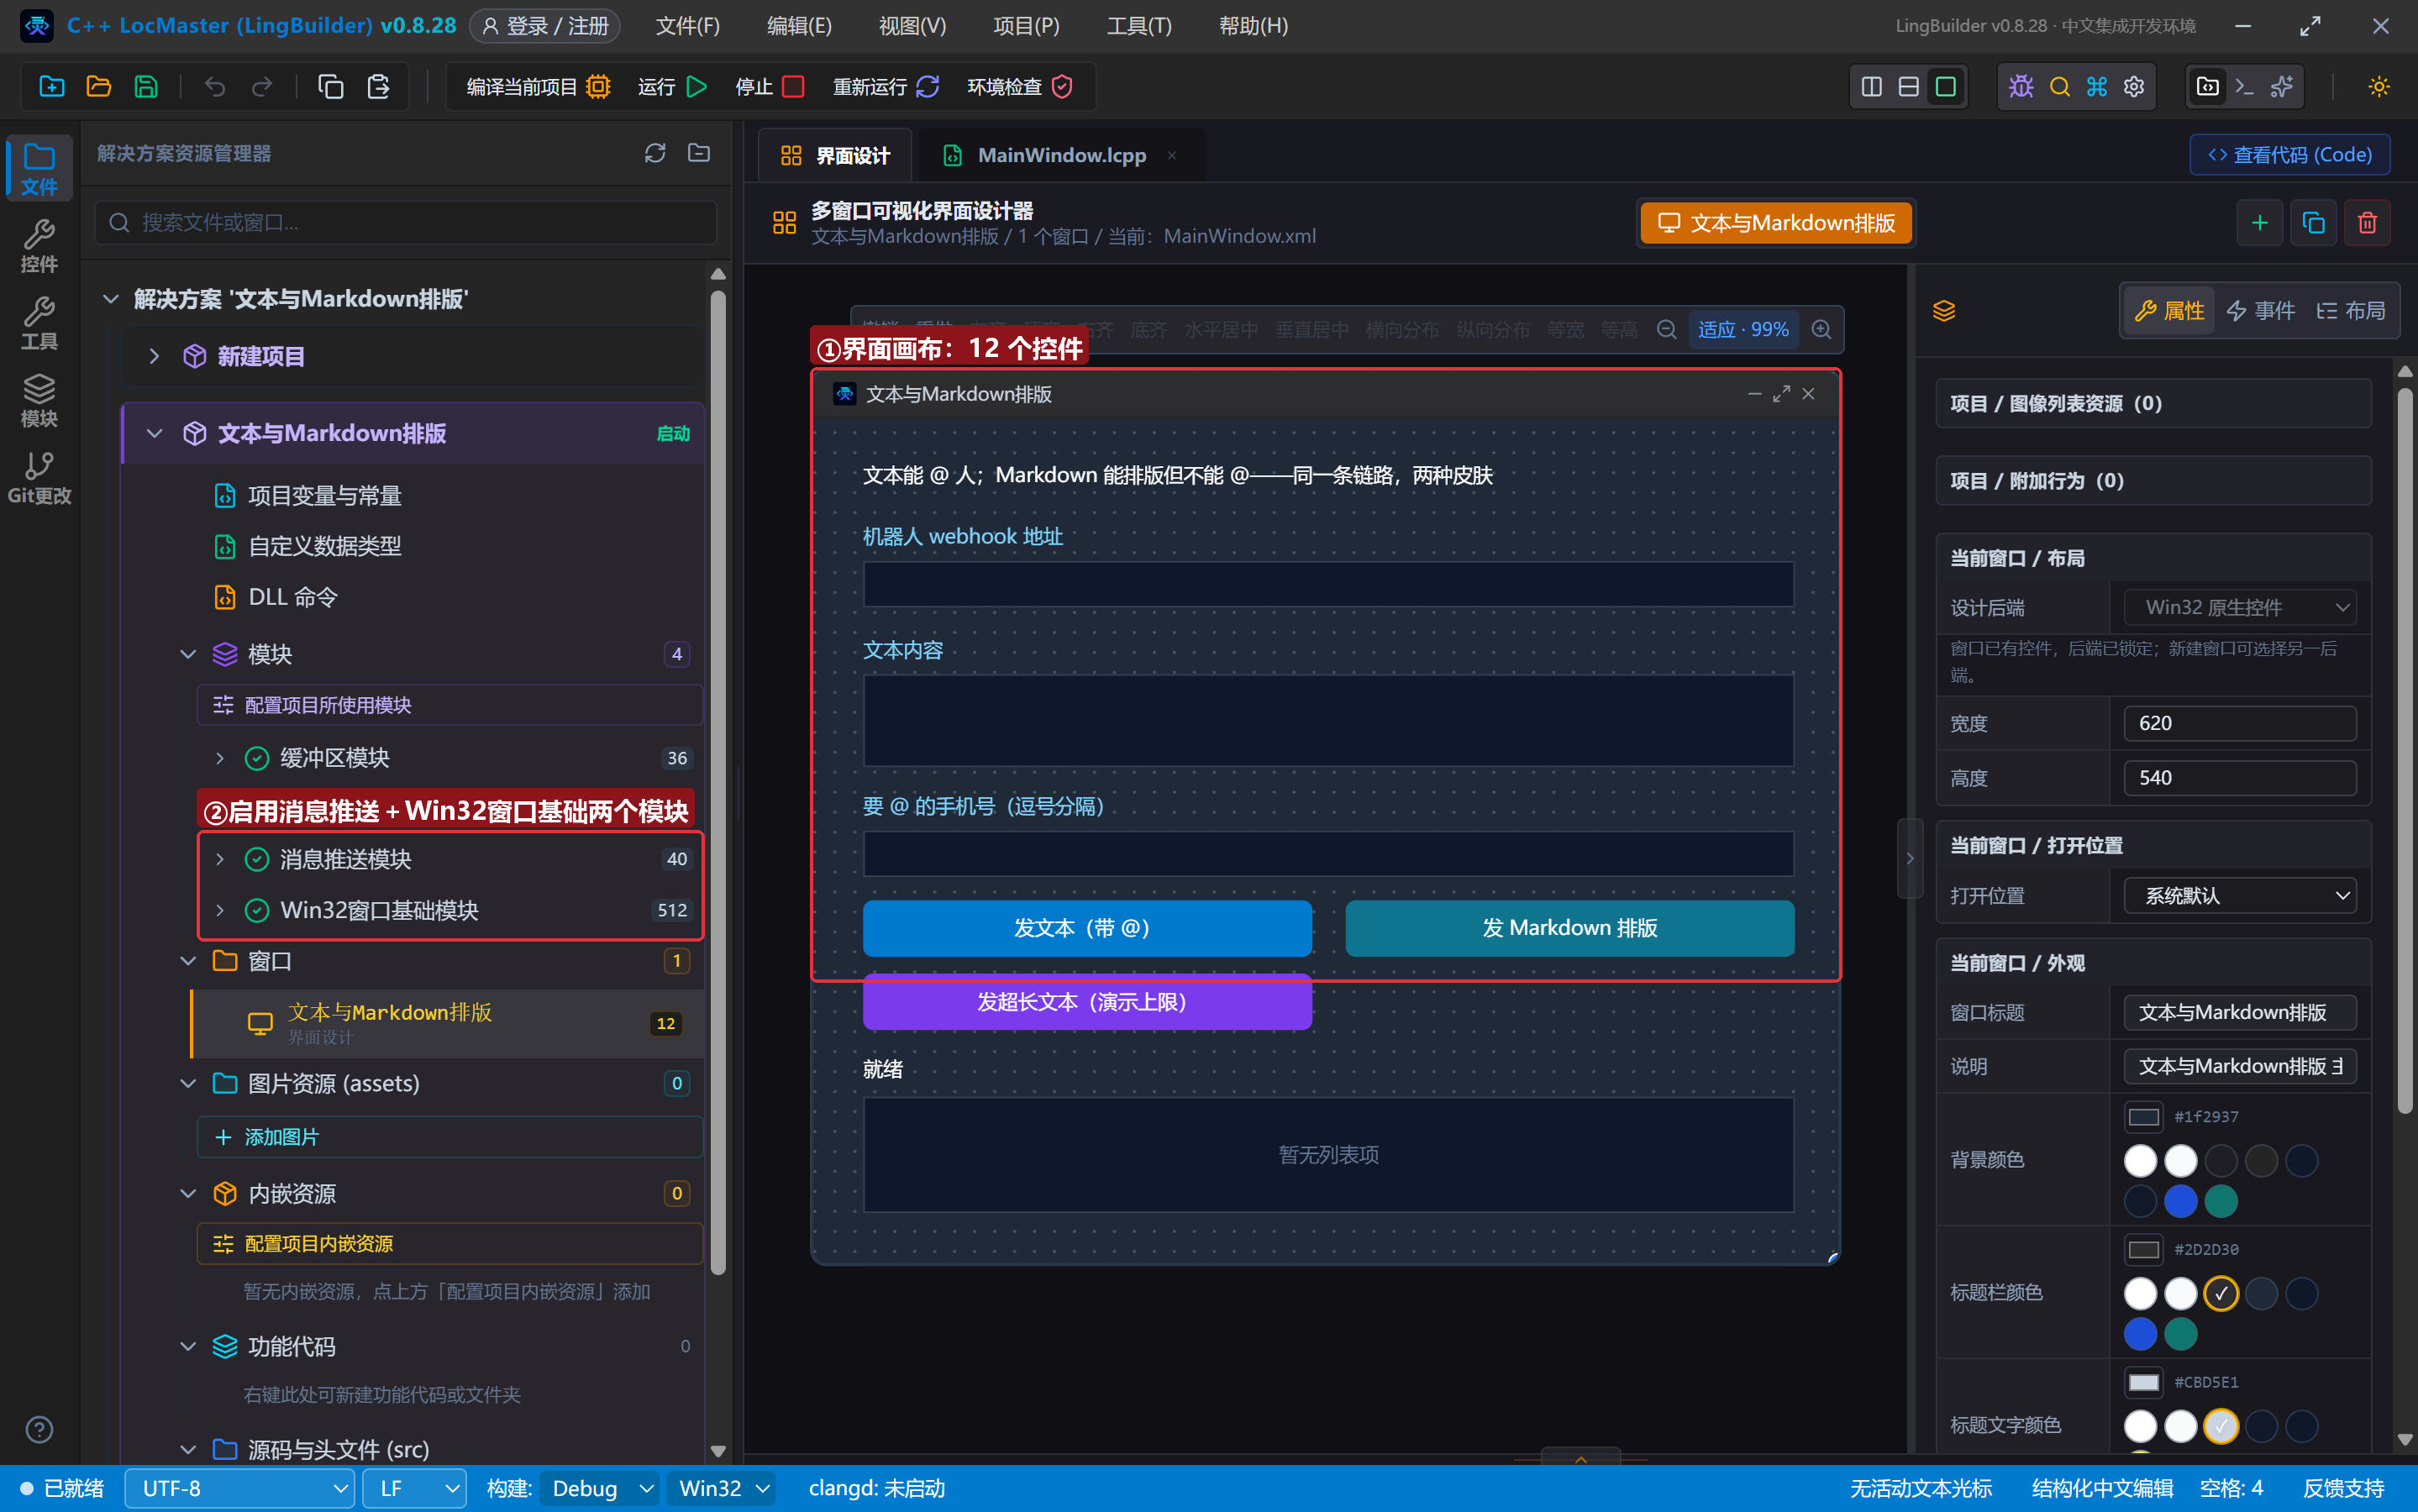Expand the 消息推送模块 node

(220, 859)
